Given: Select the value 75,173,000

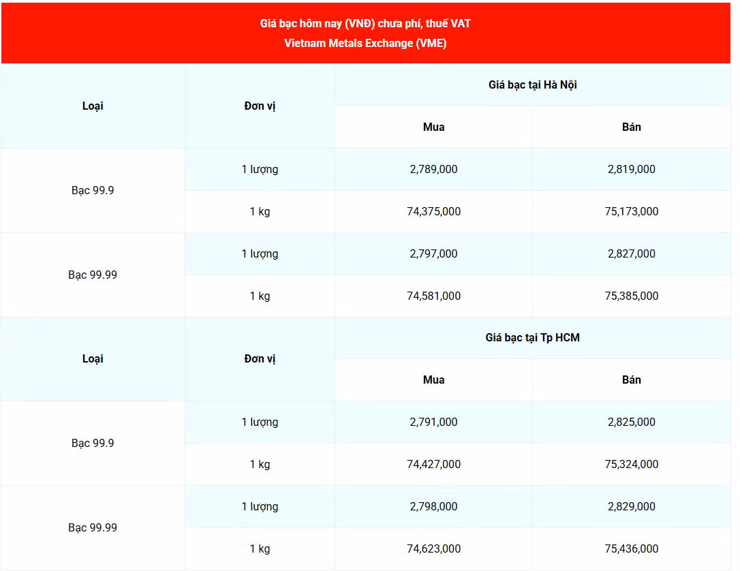Looking at the screenshot, I should pyautogui.click(x=632, y=212).
